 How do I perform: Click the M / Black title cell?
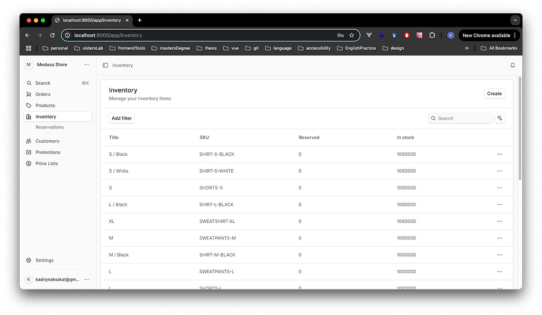(119, 255)
